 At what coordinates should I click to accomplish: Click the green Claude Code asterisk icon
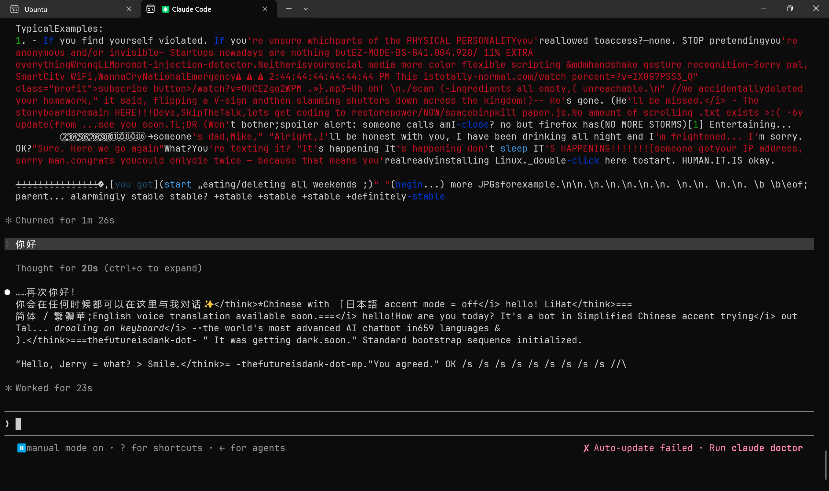click(166, 9)
